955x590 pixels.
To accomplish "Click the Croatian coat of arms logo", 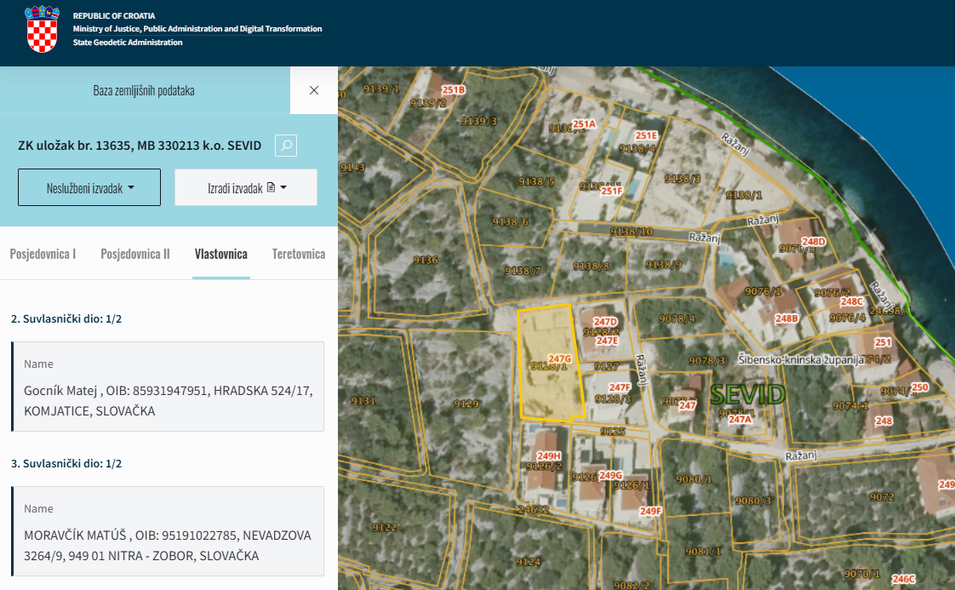I will coord(42,29).
